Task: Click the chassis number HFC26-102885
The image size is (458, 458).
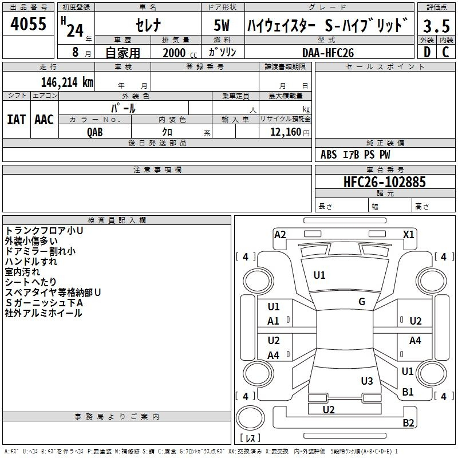Action: [385, 182]
